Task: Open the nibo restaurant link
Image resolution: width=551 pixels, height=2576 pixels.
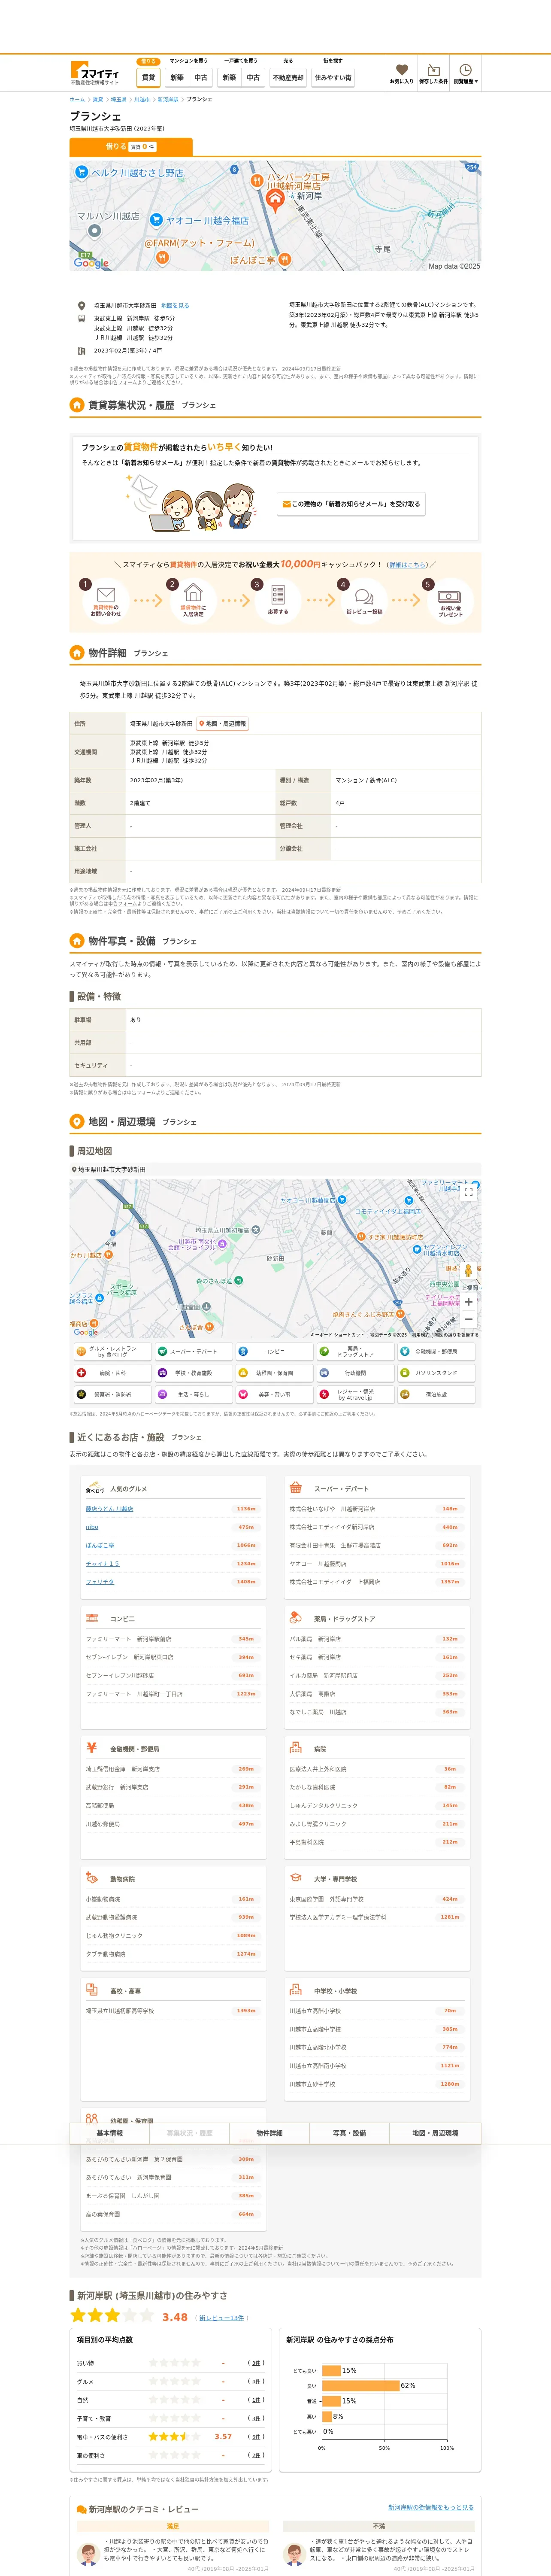Action: click(92, 1527)
